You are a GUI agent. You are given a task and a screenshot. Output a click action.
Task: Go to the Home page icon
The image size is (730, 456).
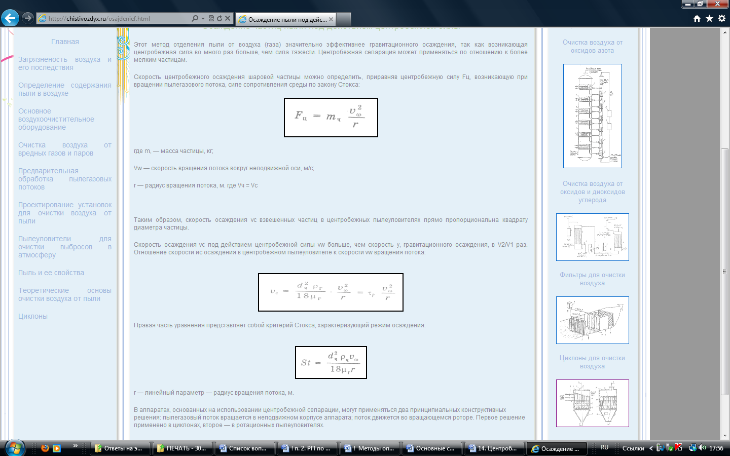point(697,18)
